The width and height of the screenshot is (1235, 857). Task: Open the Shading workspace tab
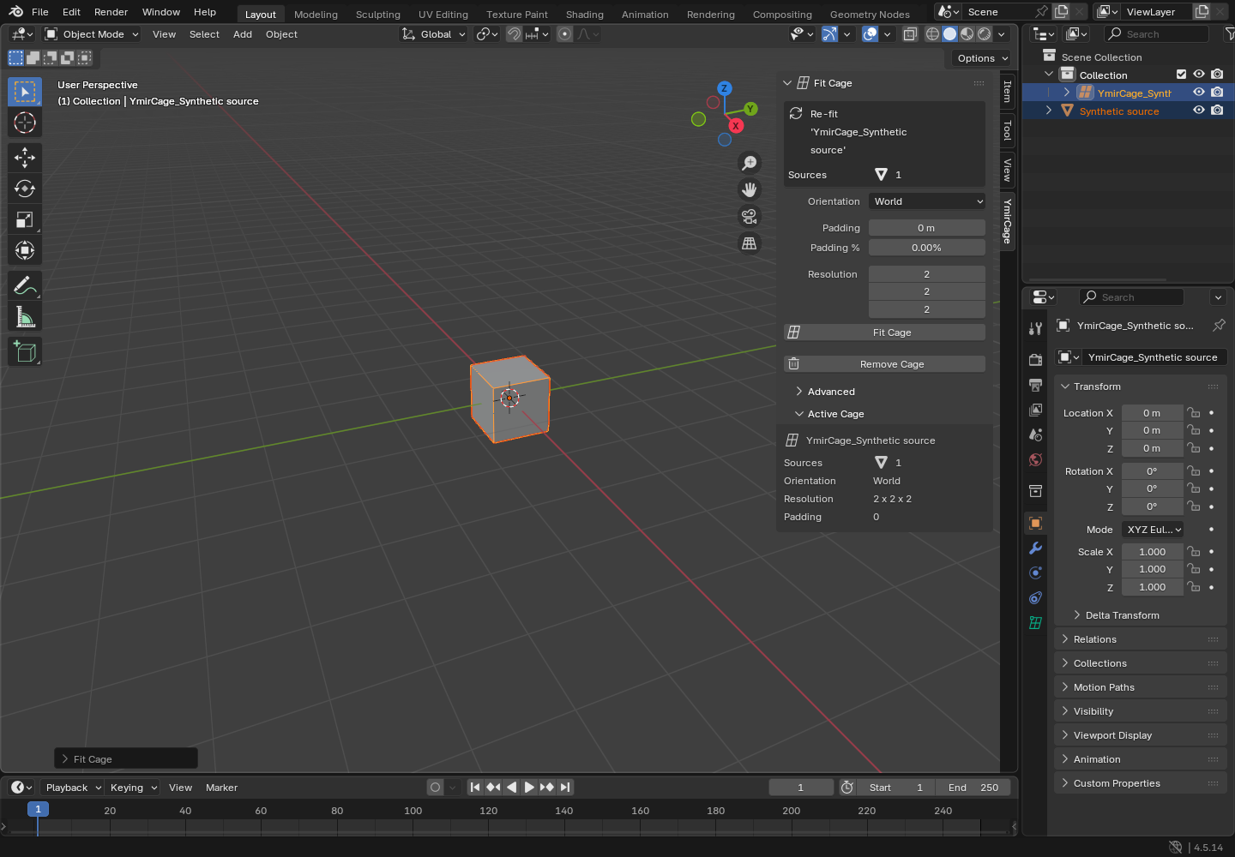(x=585, y=15)
